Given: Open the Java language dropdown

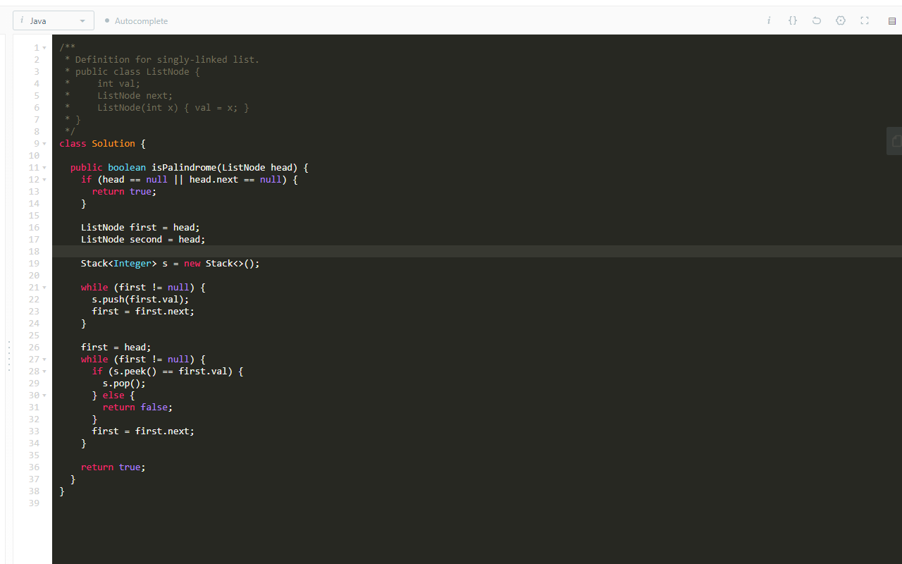Looking at the screenshot, I should click(x=54, y=20).
